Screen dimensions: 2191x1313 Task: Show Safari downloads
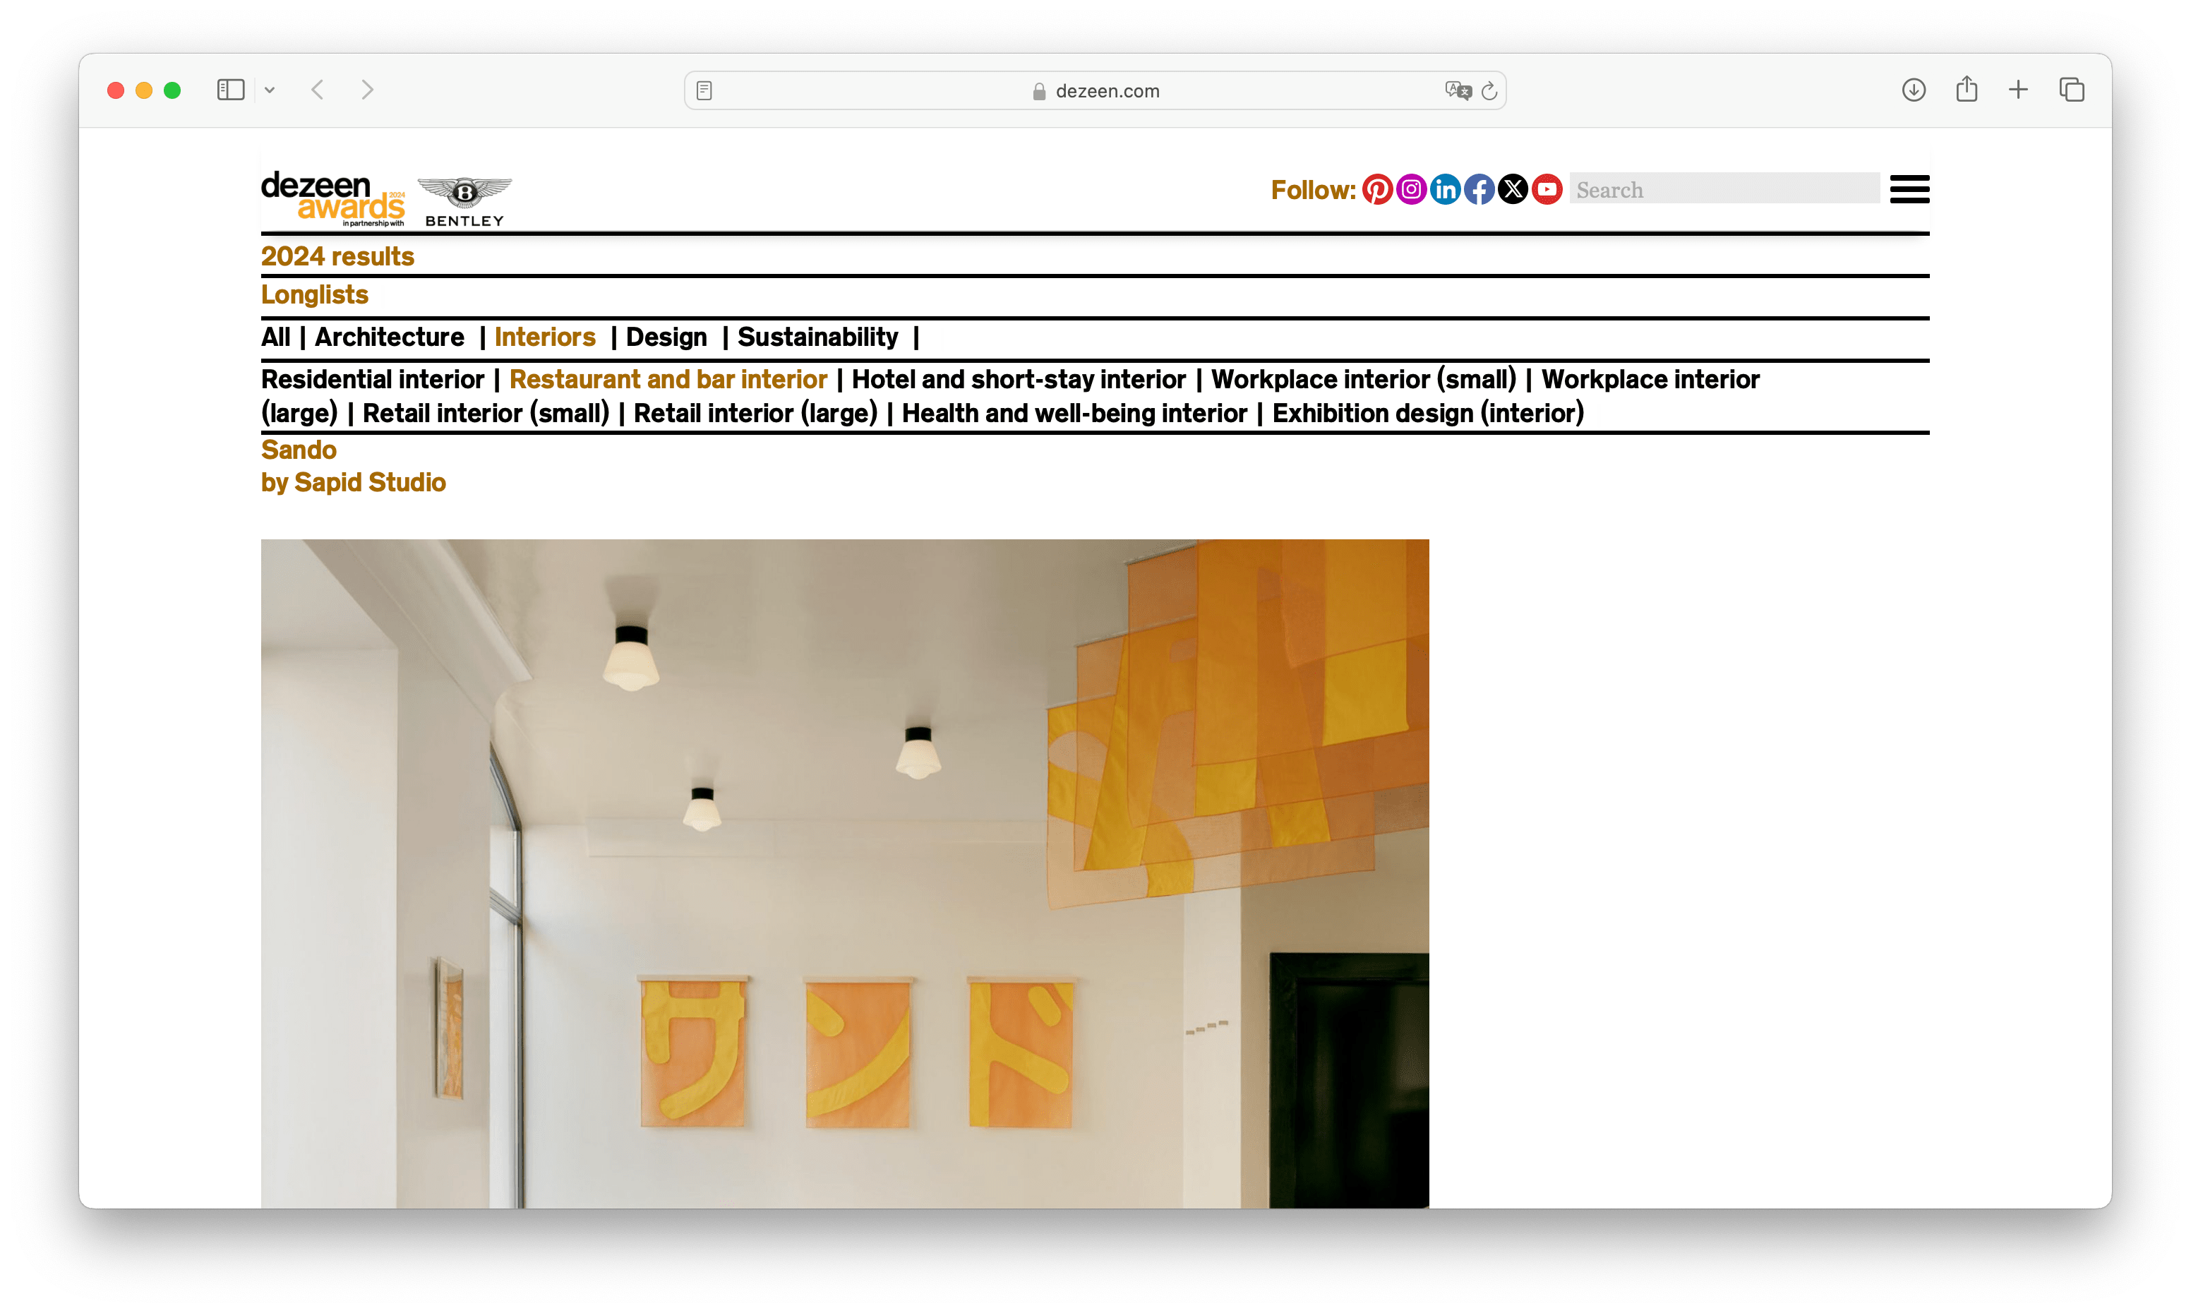pos(1914,90)
